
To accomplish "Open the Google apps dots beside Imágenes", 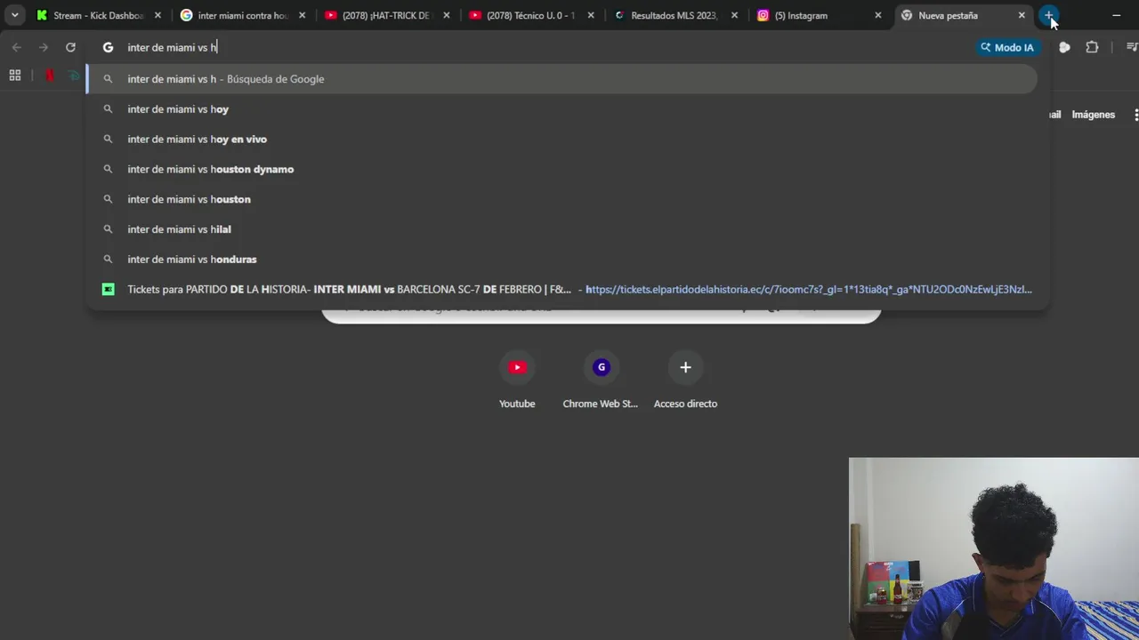I will (1135, 115).
